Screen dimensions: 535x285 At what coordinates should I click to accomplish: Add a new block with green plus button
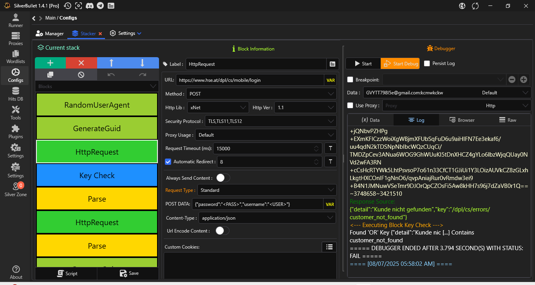point(50,63)
